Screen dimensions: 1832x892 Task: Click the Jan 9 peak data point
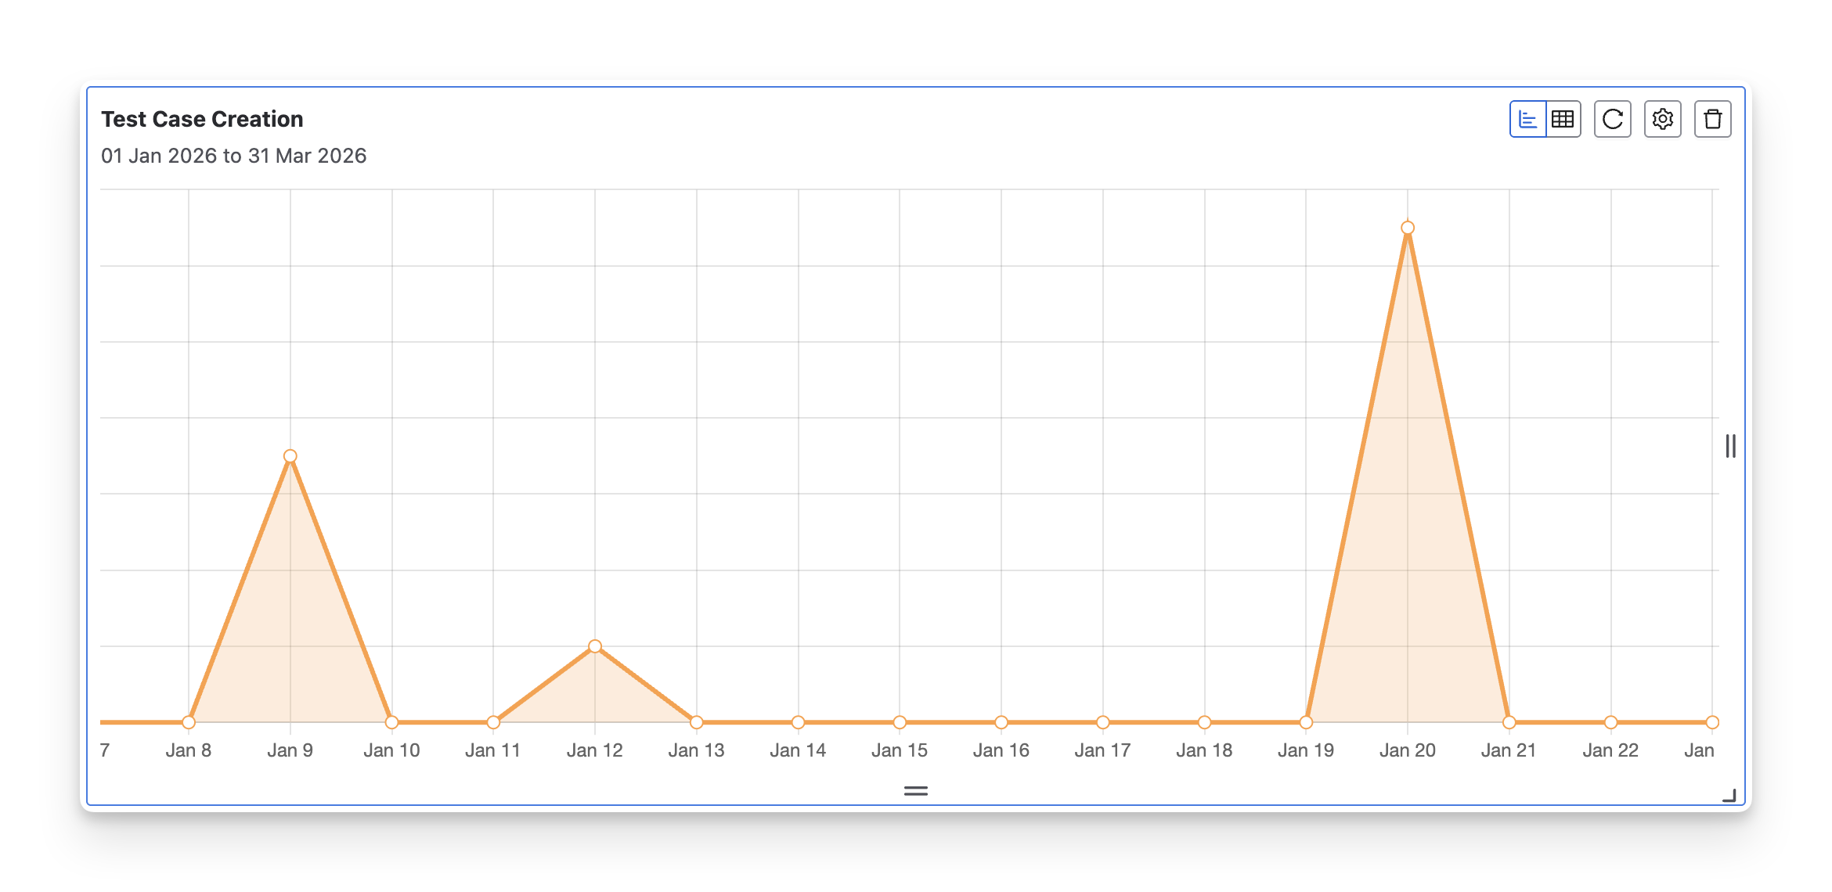[290, 456]
